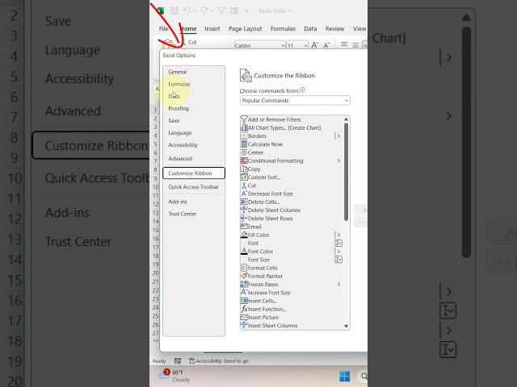The width and height of the screenshot is (517, 387).
Task: Expand the Fill Color command arrow
Action: point(338,235)
